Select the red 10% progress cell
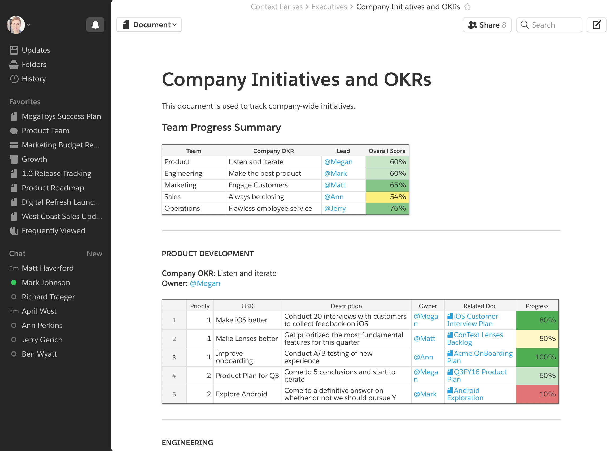The height and width of the screenshot is (451, 611). tap(537, 394)
